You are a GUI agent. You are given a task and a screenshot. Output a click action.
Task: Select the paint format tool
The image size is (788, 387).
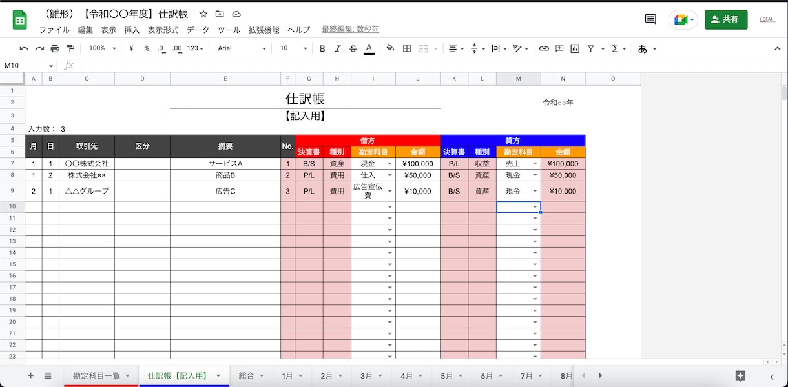(70, 48)
